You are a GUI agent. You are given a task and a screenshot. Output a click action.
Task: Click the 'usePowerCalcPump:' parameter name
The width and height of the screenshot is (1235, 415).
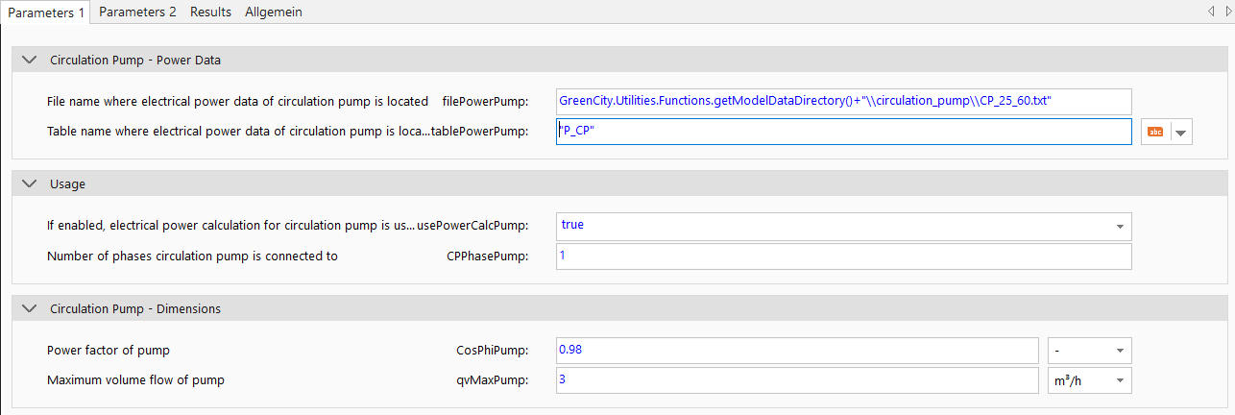[x=472, y=226]
